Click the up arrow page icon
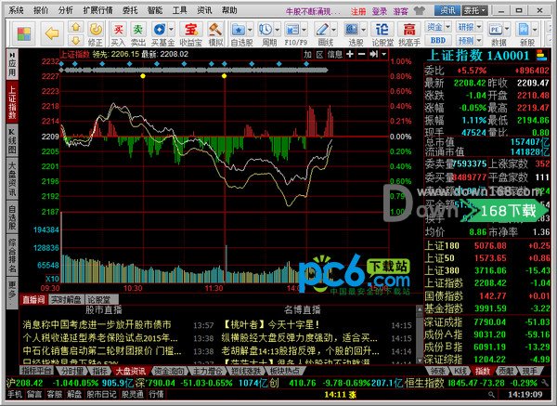557x406 pixels. [76, 27]
